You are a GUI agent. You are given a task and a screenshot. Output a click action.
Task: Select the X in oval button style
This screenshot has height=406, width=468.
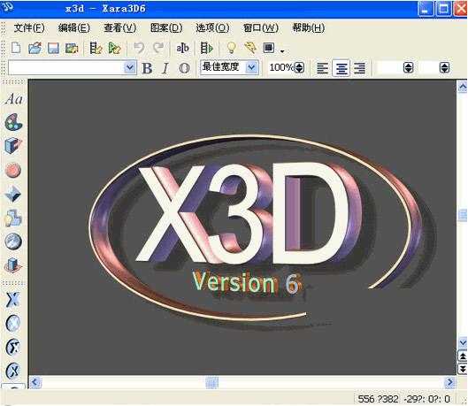tap(13, 323)
